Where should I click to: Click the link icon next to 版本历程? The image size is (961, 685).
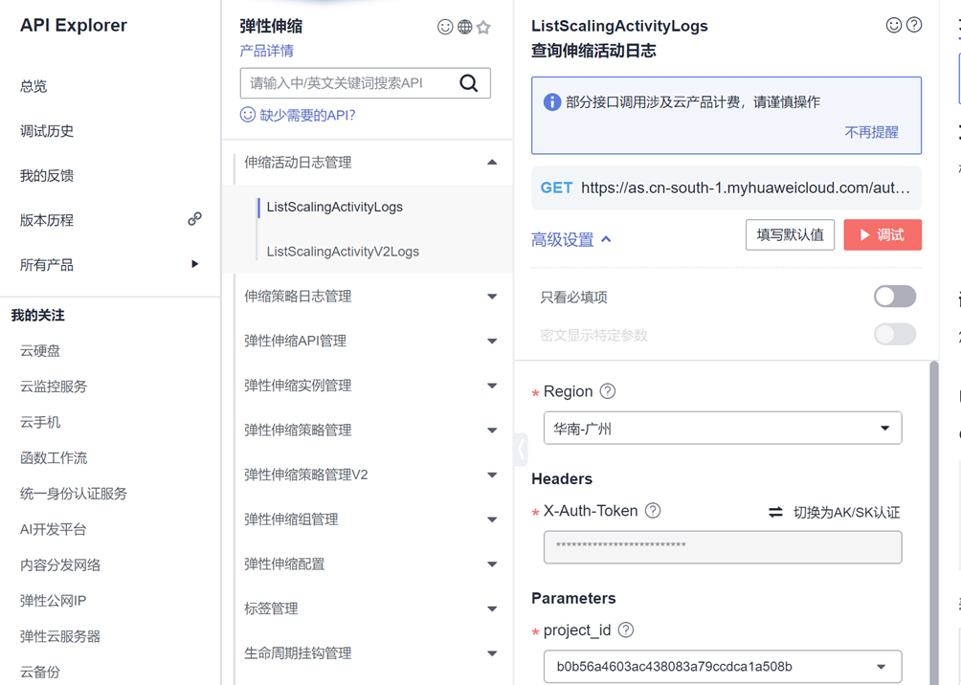[x=195, y=219]
